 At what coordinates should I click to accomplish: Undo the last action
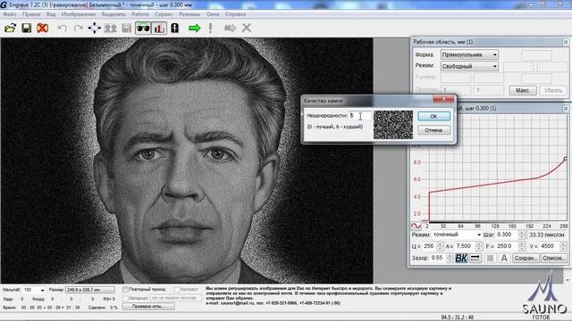tap(63, 28)
